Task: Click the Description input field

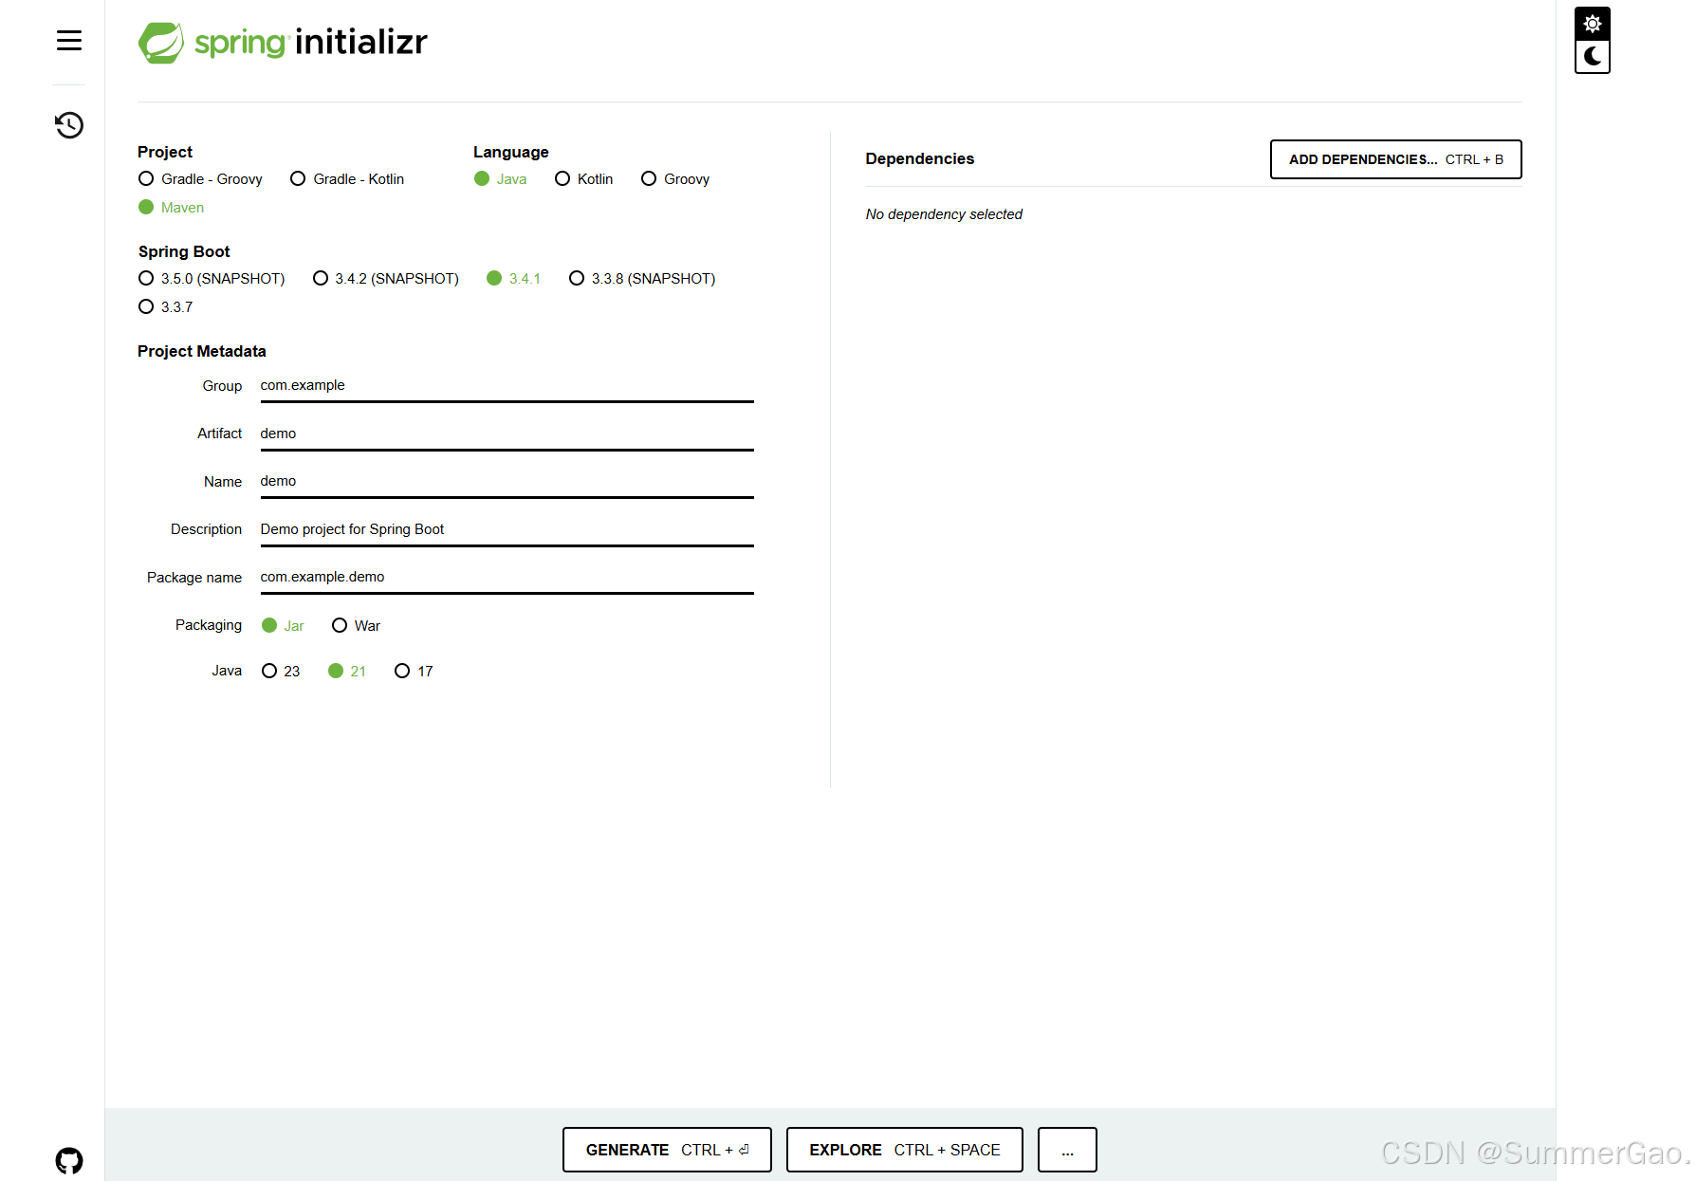Action: tap(506, 528)
